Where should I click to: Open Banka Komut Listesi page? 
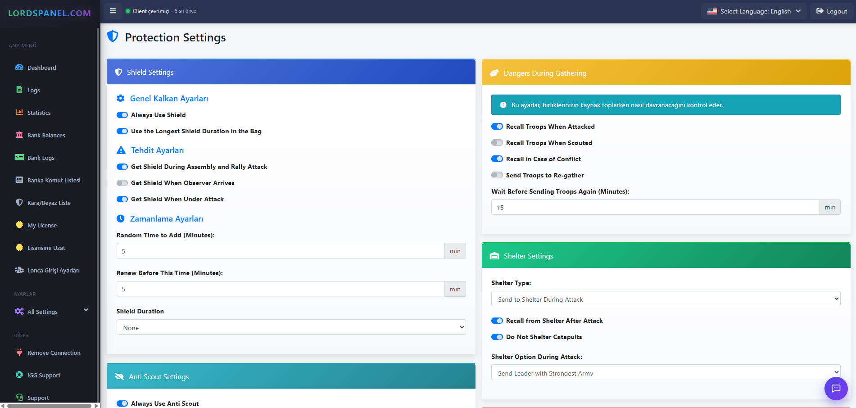click(x=54, y=180)
